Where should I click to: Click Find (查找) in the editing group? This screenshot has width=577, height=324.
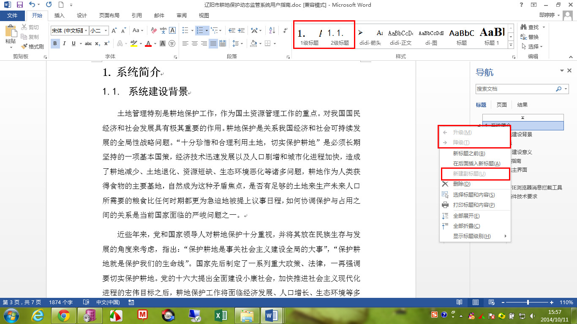tap(529, 27)
